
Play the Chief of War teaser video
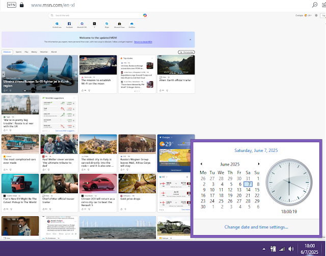tap(59, 184)
